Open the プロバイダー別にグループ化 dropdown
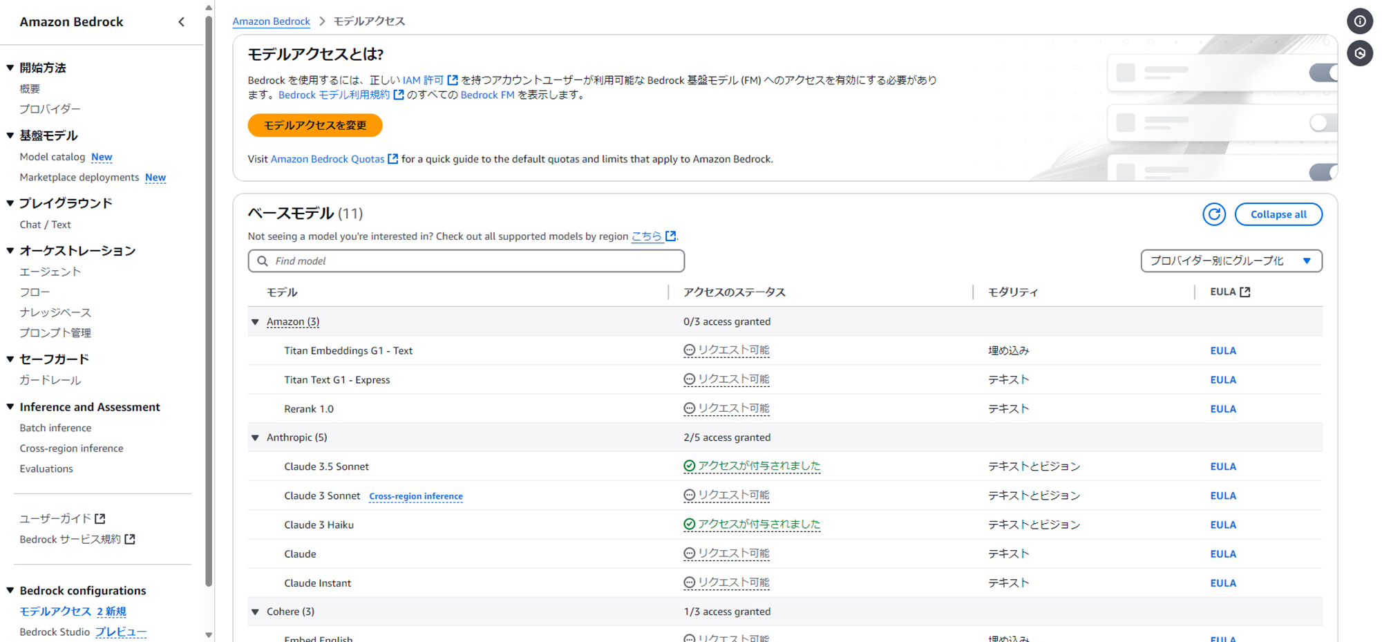The height and width of the screenshot is (642, 1382). point(1231,261)
